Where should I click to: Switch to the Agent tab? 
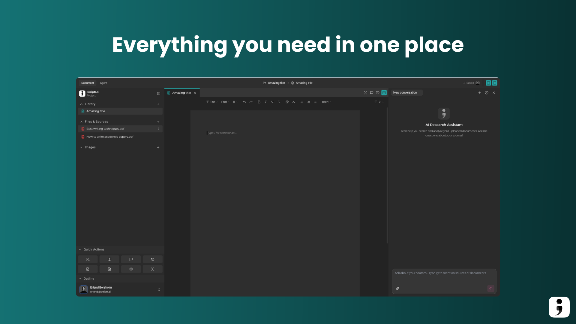[103, 83]
